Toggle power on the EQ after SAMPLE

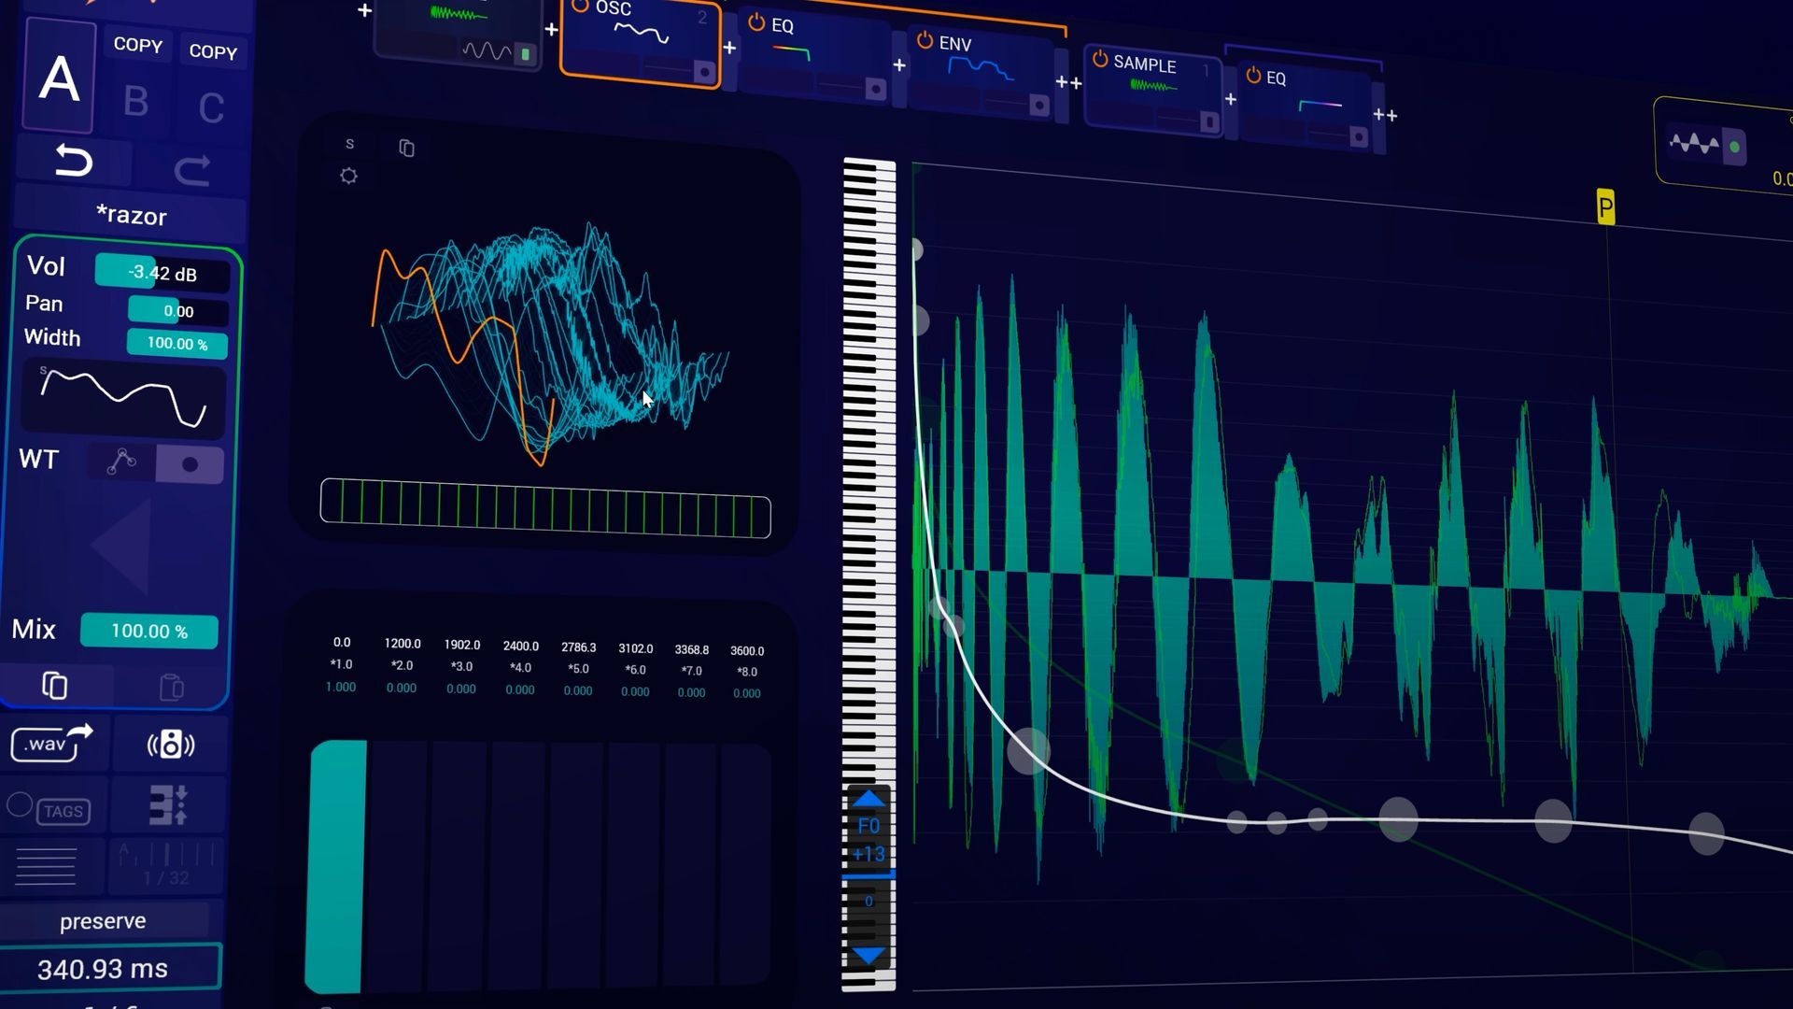(1253, 75)
